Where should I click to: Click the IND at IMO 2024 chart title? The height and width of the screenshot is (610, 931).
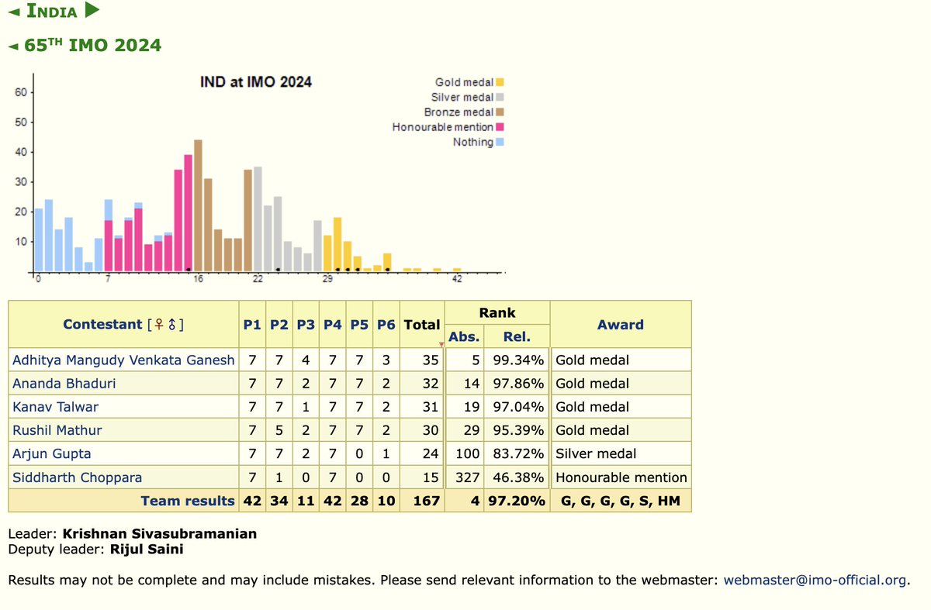click(x=256, y=81)
